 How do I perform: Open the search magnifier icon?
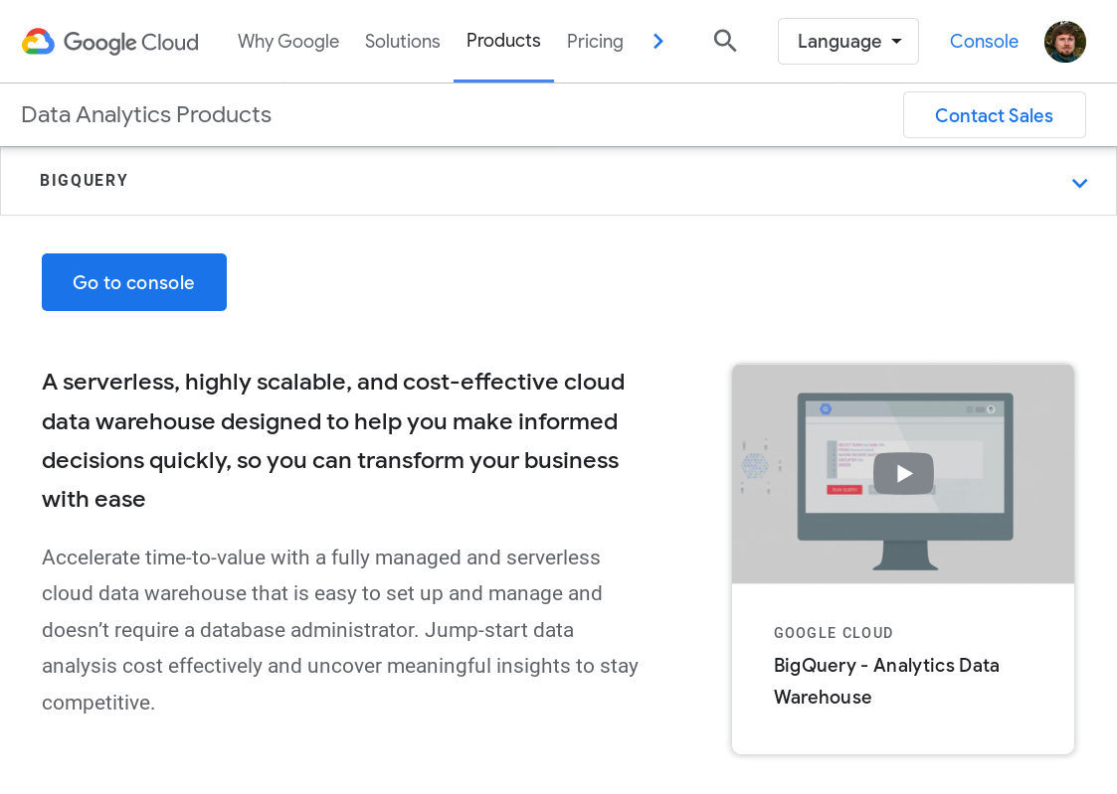click(x=724, y=41)
